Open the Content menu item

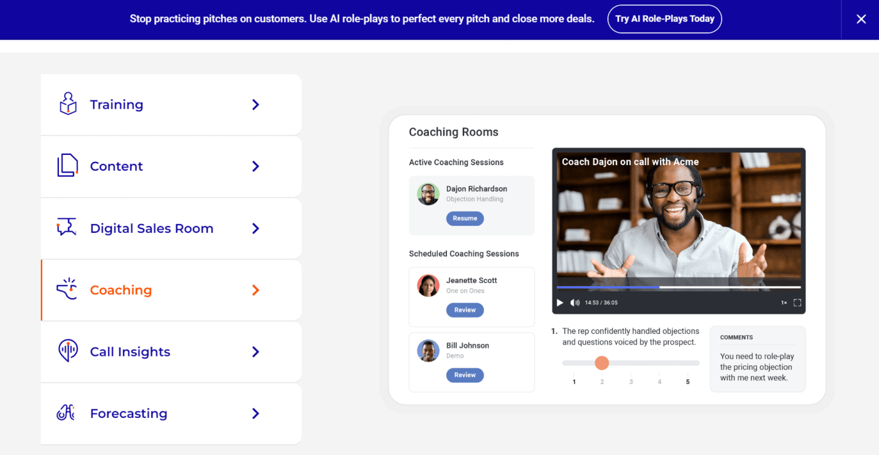pos(171,166)
